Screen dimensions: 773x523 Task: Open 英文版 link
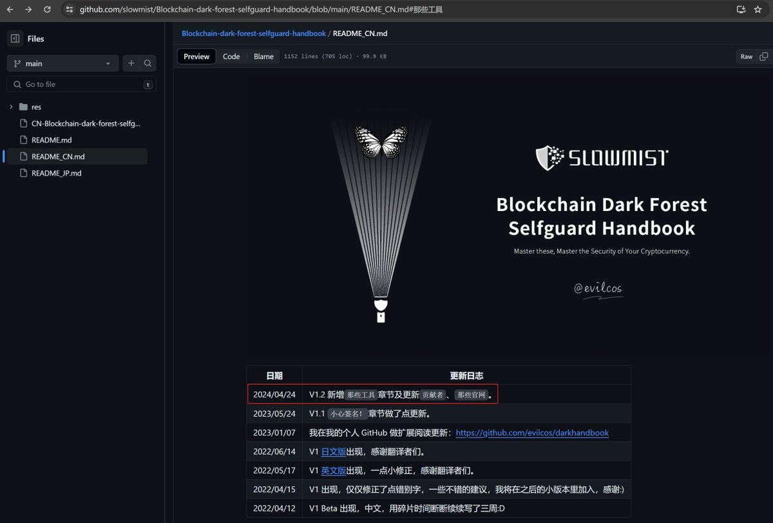[x=334, y=470]
